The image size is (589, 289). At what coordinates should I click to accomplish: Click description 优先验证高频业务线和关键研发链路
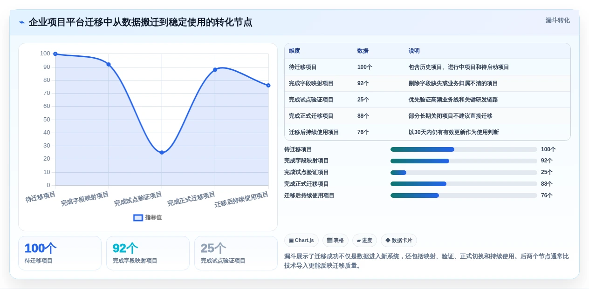[x=453, y=100]
